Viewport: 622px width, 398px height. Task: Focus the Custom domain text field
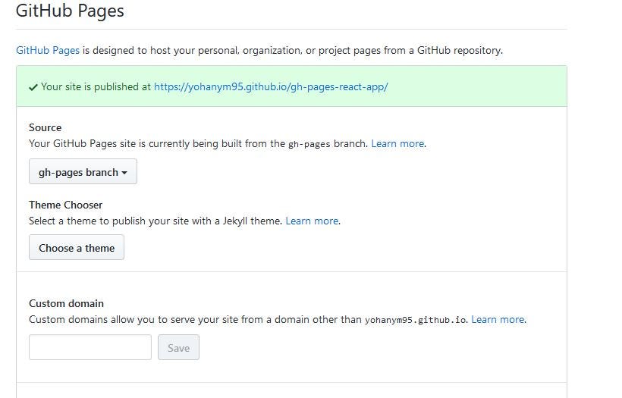(x=90, y=348)
